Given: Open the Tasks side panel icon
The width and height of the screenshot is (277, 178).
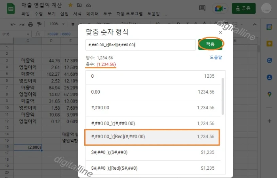Looking at the screenshot, I should (x=269, y=60).
